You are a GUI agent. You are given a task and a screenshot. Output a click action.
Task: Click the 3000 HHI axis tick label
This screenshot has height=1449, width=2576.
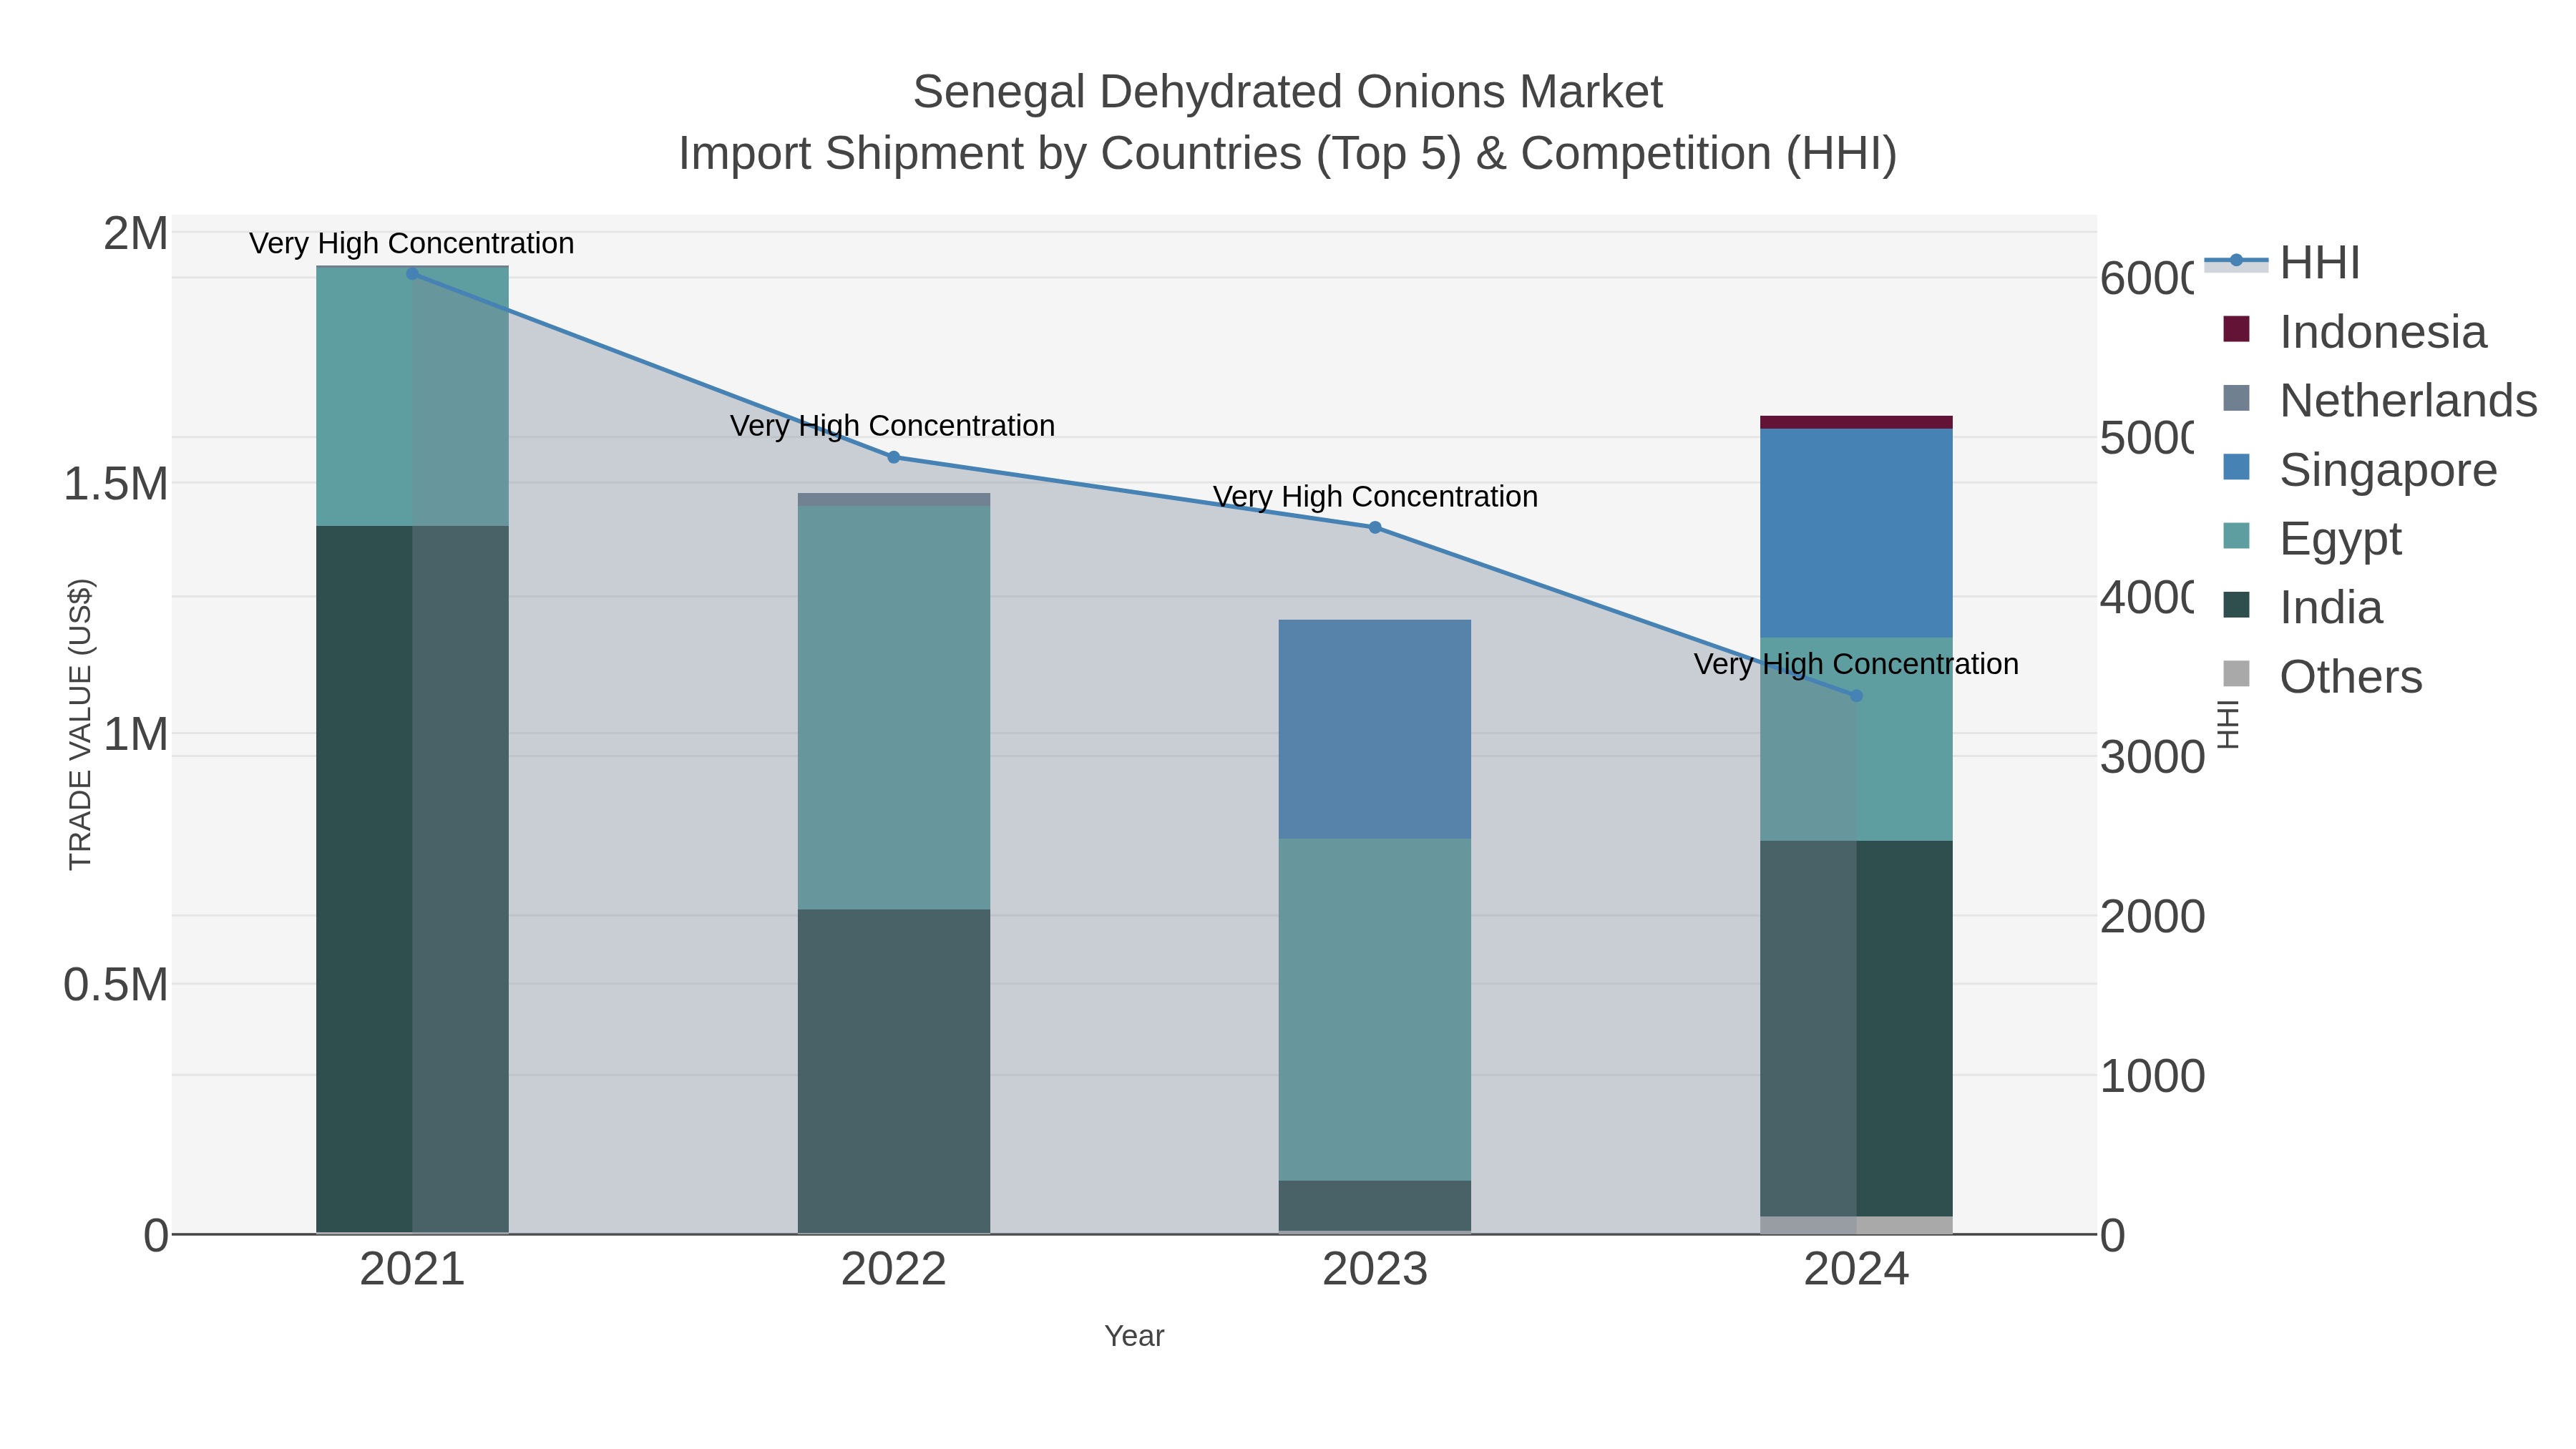pyautogui.click(x=2152, y=757)
